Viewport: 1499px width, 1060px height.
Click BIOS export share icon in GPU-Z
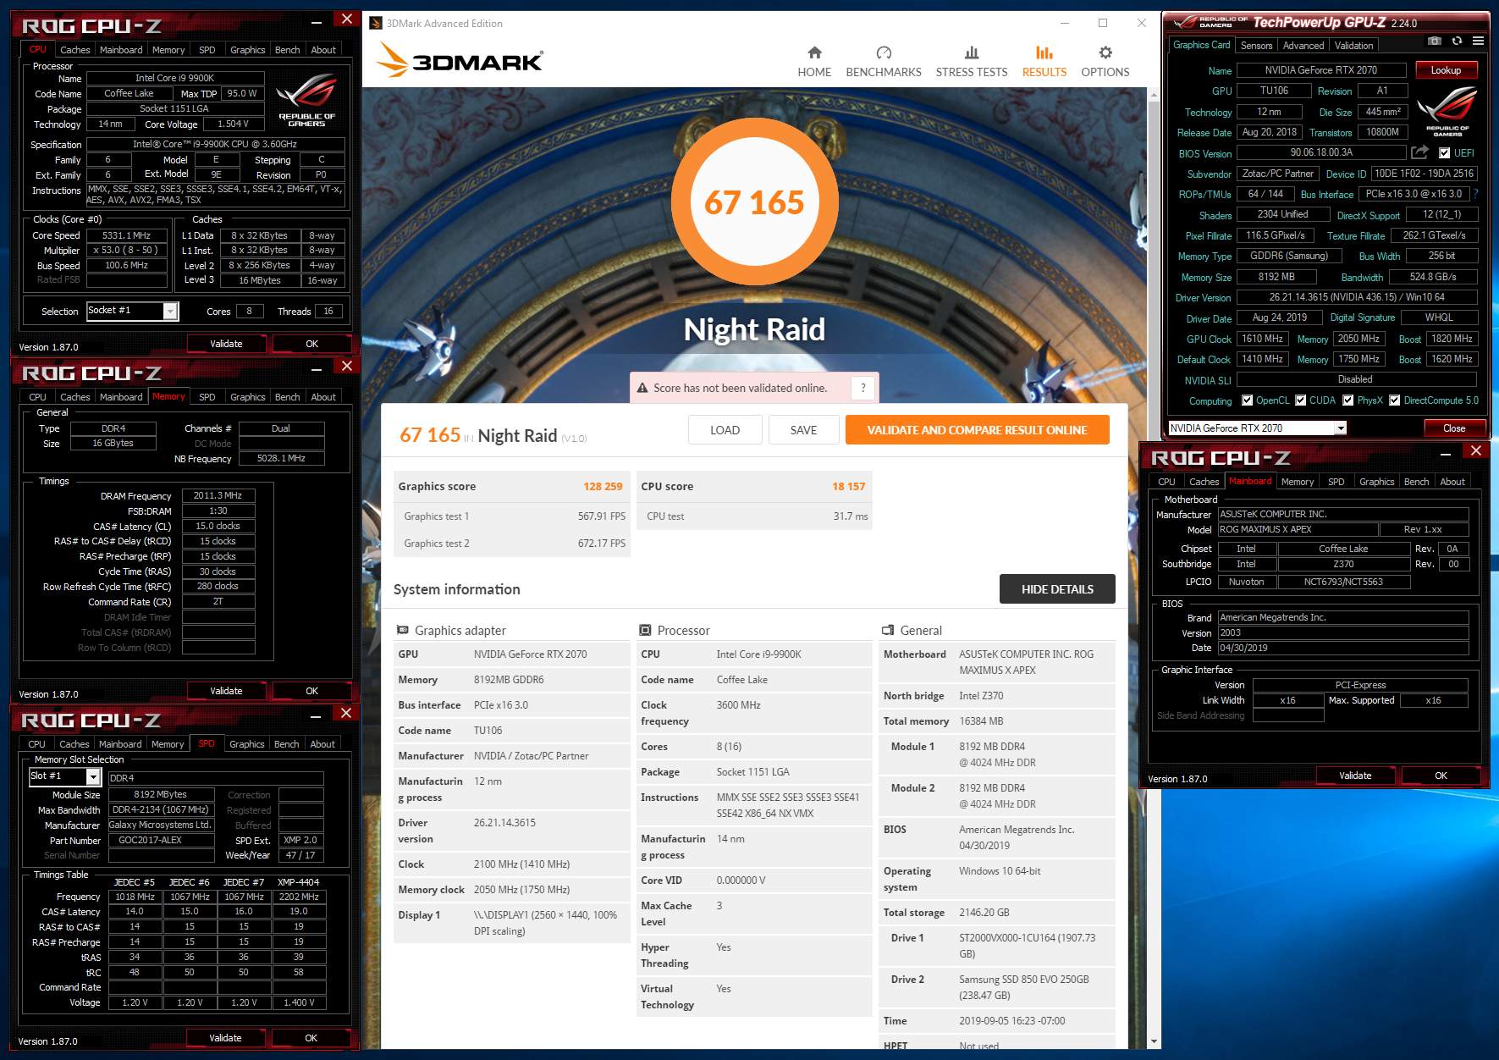pos(1419,152)
